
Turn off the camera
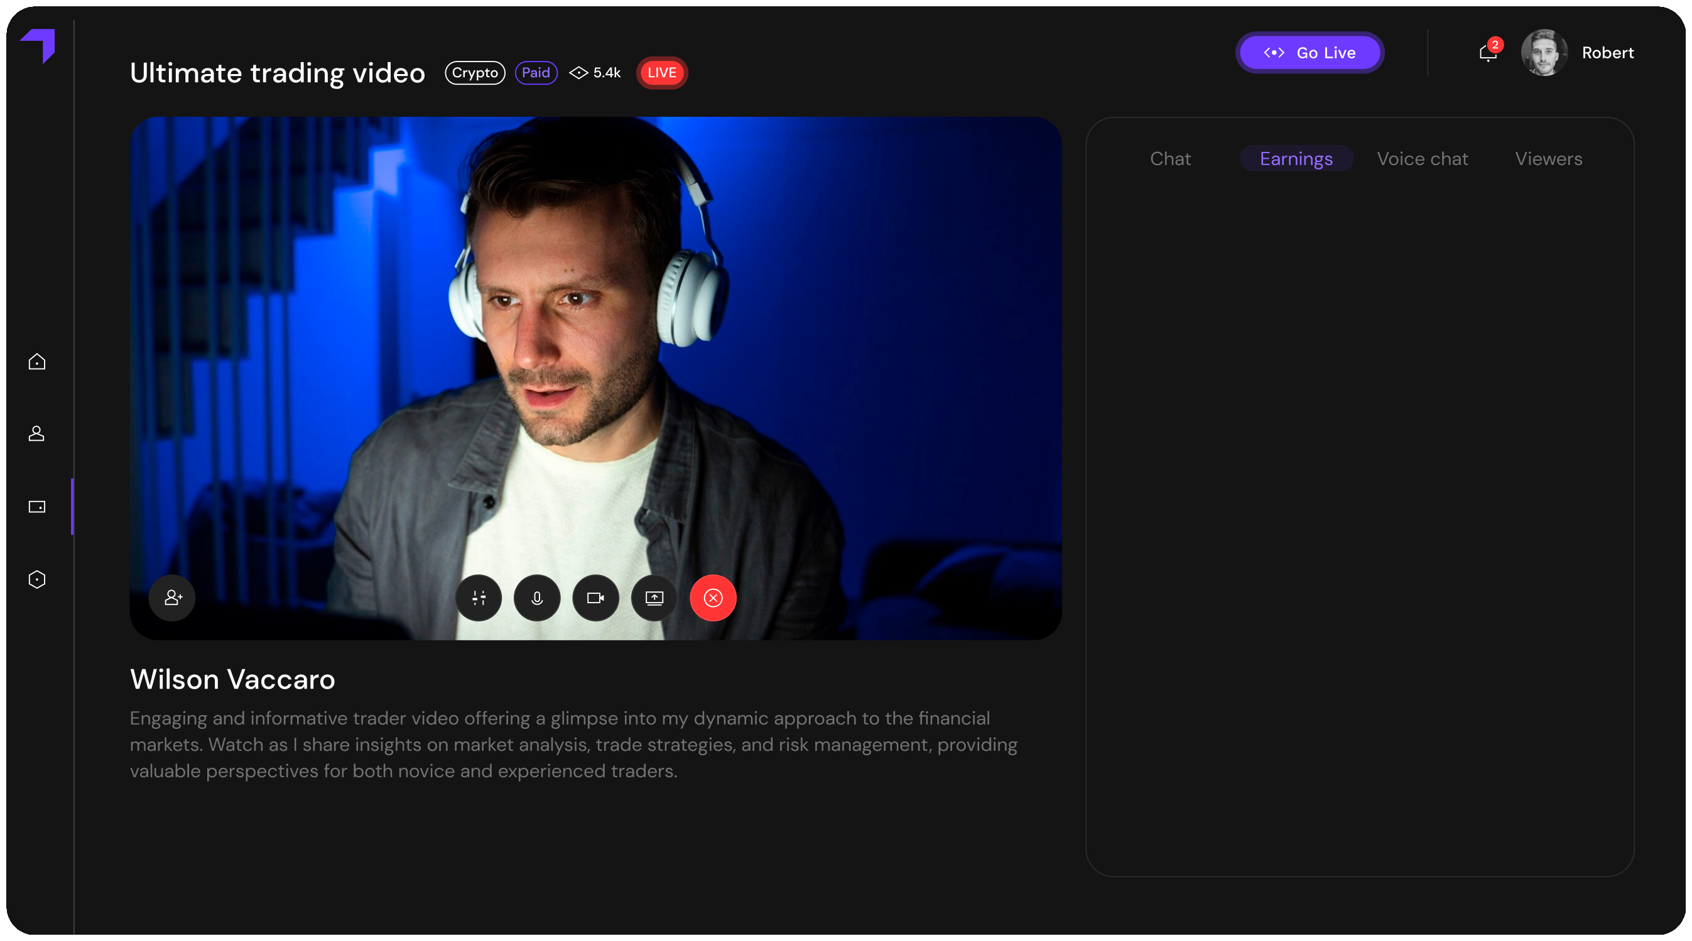595,598
